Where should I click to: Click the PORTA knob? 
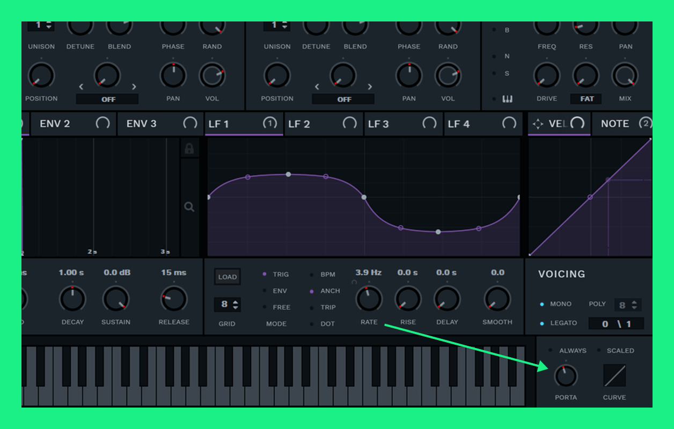[566, 376]
